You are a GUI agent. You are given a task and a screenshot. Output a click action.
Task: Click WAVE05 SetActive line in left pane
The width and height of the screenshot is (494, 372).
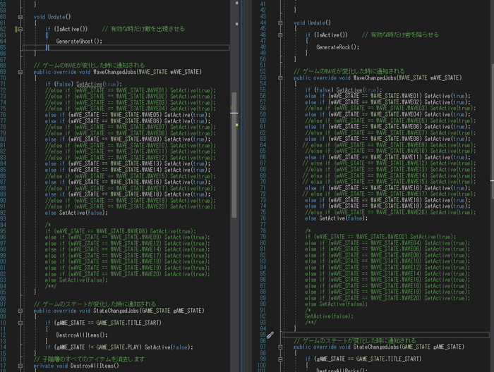pos(128,115)
